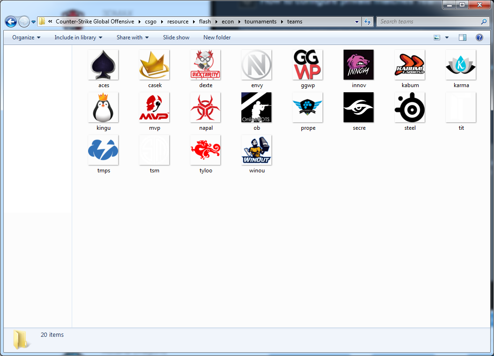Image resolution: width=494 pixels, height=356 pixels.
Task: Select the innov pink bear logo
Action: coord(359,65)
